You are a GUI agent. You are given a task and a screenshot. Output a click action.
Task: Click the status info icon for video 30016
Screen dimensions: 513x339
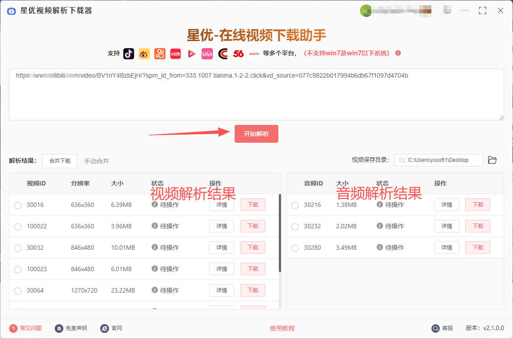[155, 204]
